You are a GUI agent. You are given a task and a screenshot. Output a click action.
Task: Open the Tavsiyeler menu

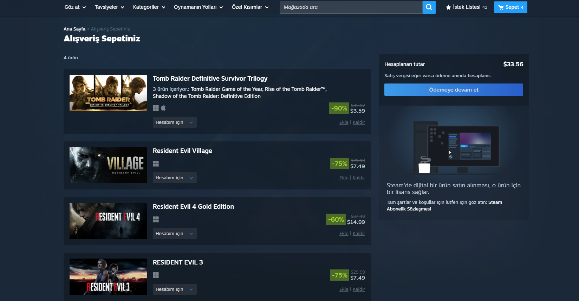[x=110, y=7]
